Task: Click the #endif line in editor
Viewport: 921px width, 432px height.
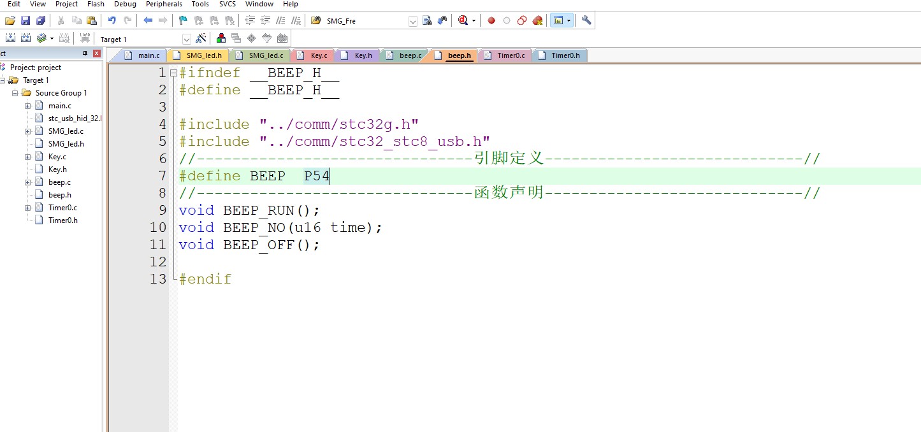Action: [x=205, y=279]
